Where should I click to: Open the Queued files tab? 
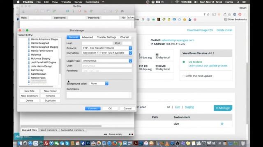29,130
